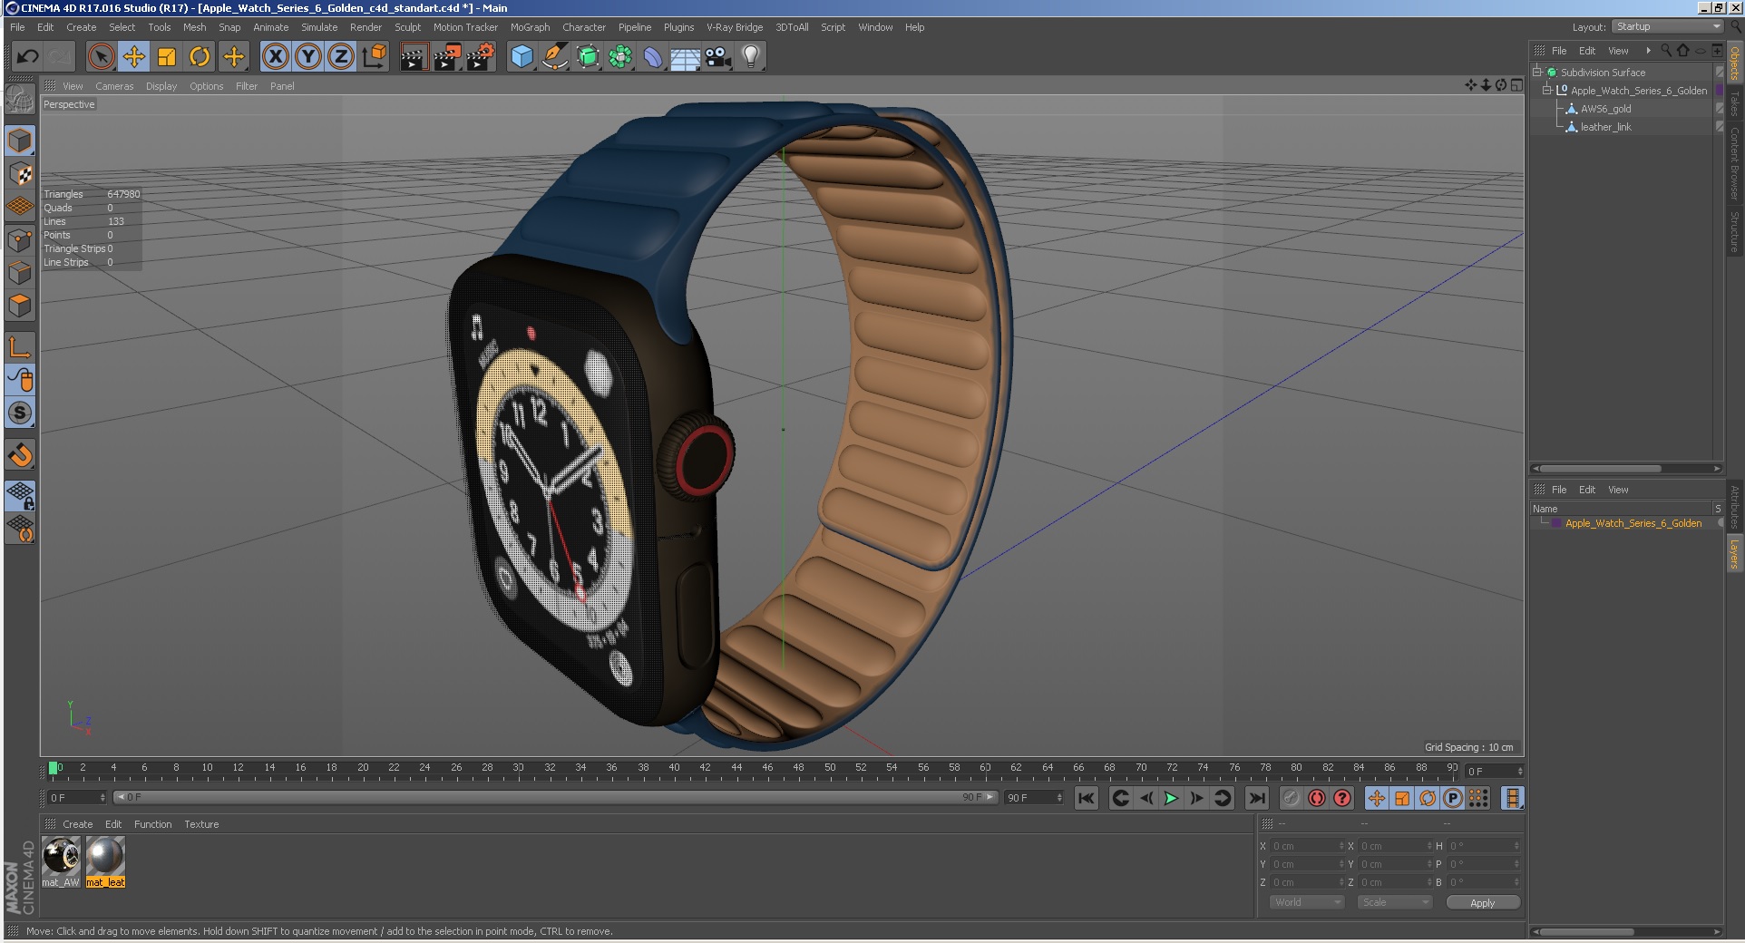
Task: Toggle Enable Axis mode
Action: click(20, 346)
